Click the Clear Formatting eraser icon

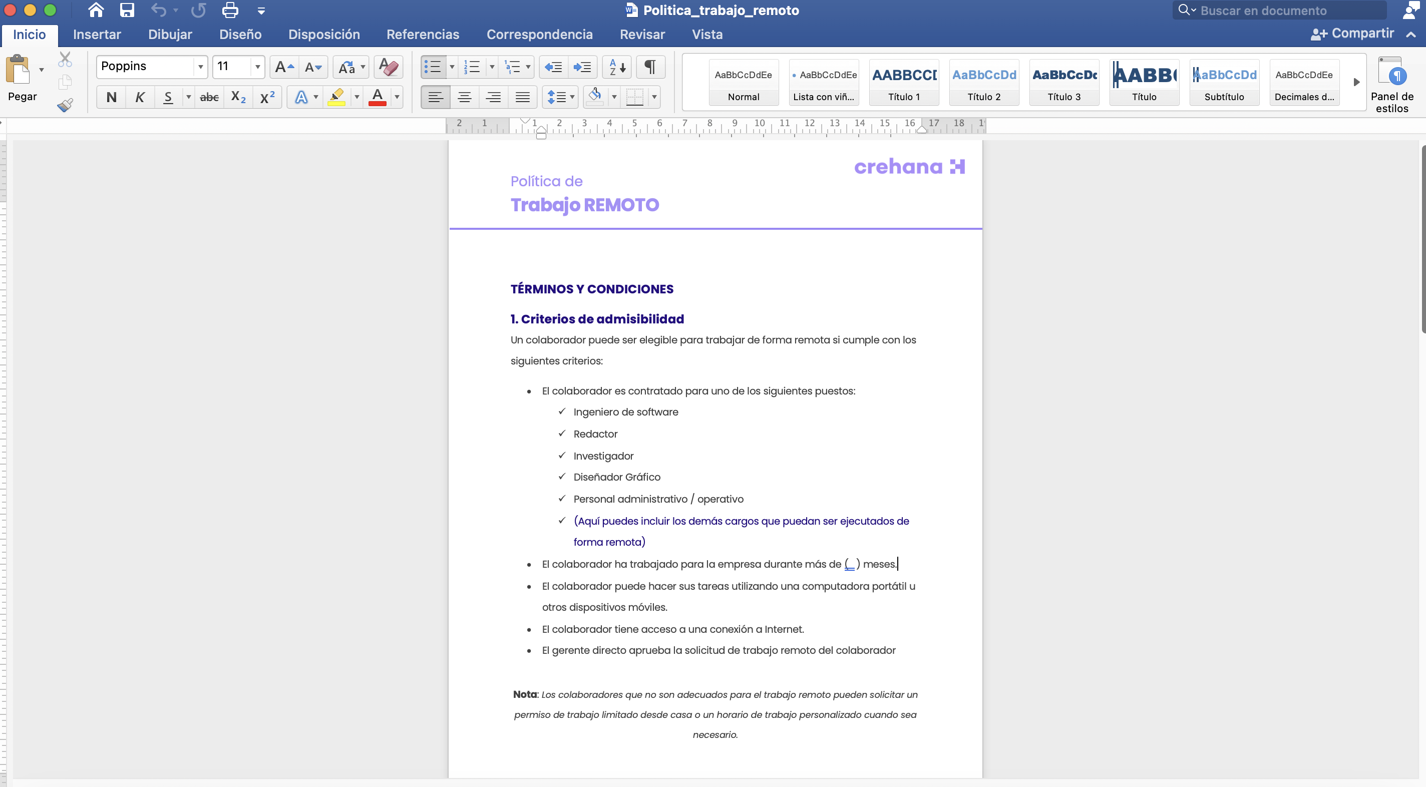tap(389, 67)
